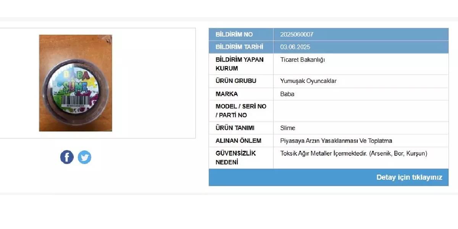
Task: Share the recall notice on Facebook
Action: (x=67, y=157)
